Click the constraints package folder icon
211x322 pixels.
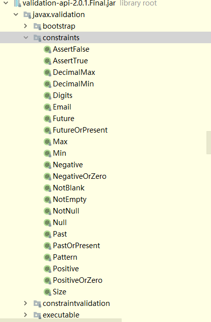pos(37,38)
